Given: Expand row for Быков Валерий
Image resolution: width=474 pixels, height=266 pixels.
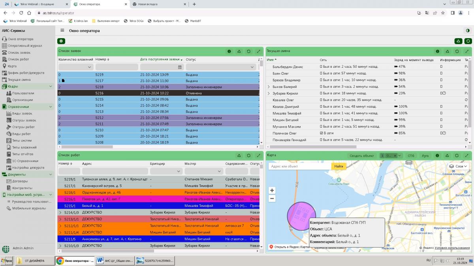Looking at the screenshot, I should (269, 87).
